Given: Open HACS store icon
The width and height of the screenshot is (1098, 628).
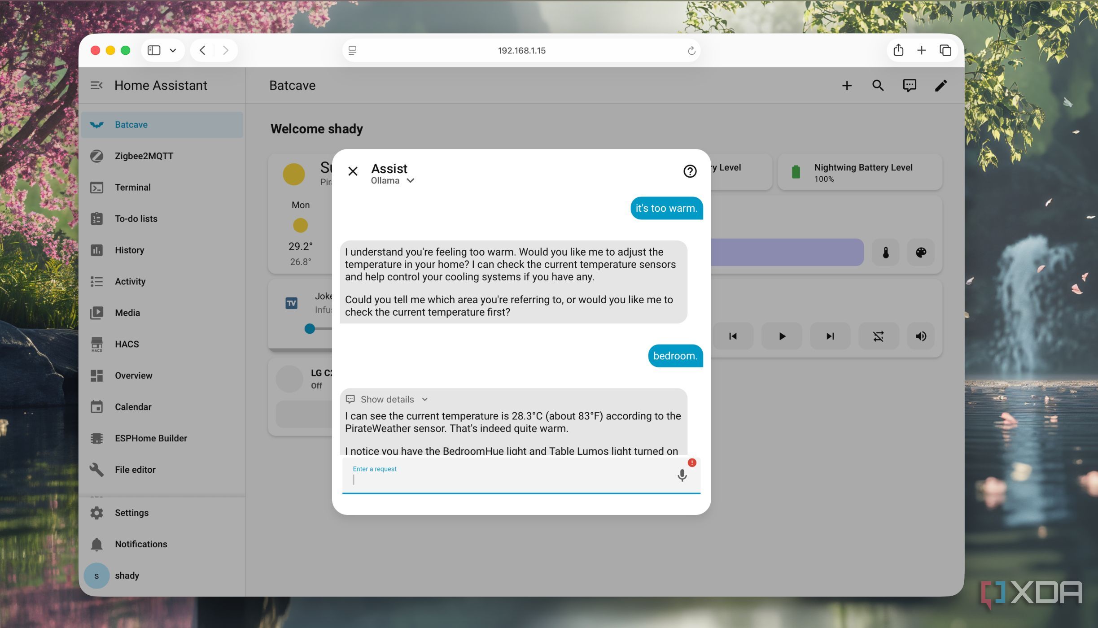Looking at the screenshot, I should 96,345.
